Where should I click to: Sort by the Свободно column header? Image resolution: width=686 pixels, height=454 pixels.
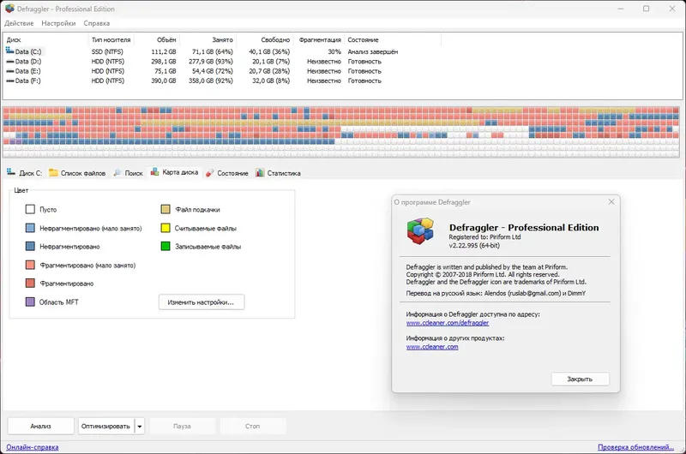(x=265, y=39)
